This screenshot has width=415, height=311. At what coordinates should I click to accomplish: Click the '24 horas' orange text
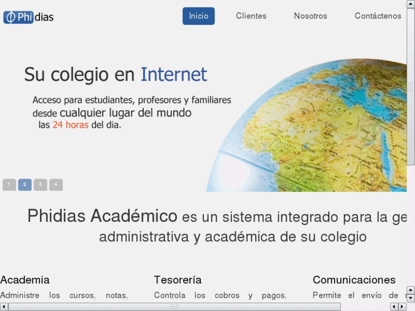[70, 124]
